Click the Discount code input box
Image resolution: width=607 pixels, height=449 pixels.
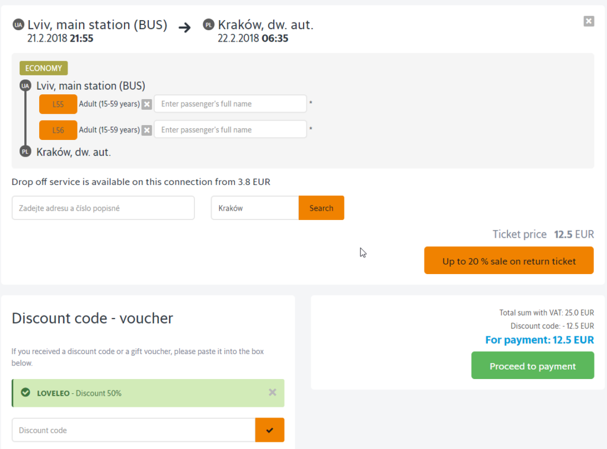pos(133,430)
